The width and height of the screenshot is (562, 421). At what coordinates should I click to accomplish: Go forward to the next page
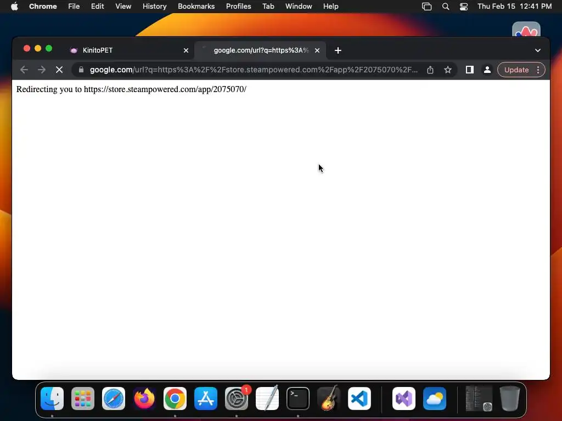pos(42,70)
